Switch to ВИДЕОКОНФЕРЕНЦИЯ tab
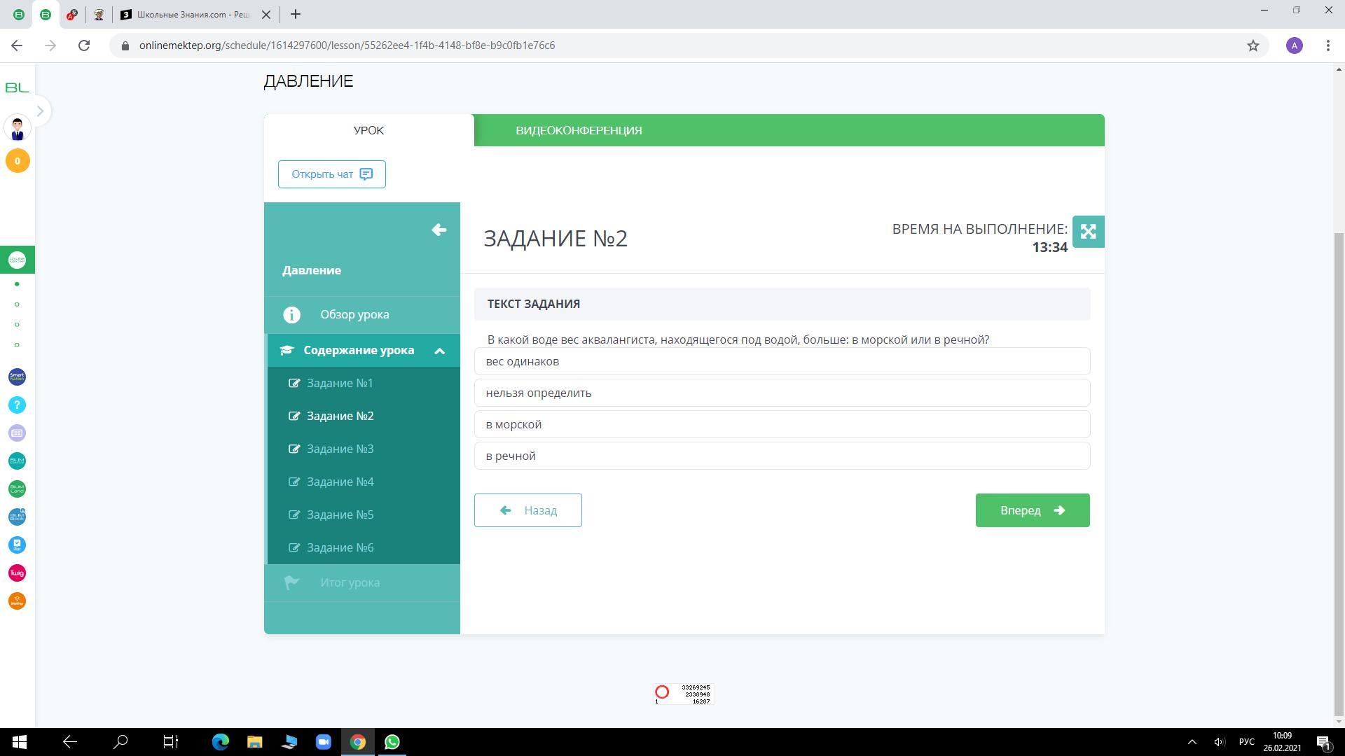This screenshot has width=1345, height=756. (x=579, y=131)
